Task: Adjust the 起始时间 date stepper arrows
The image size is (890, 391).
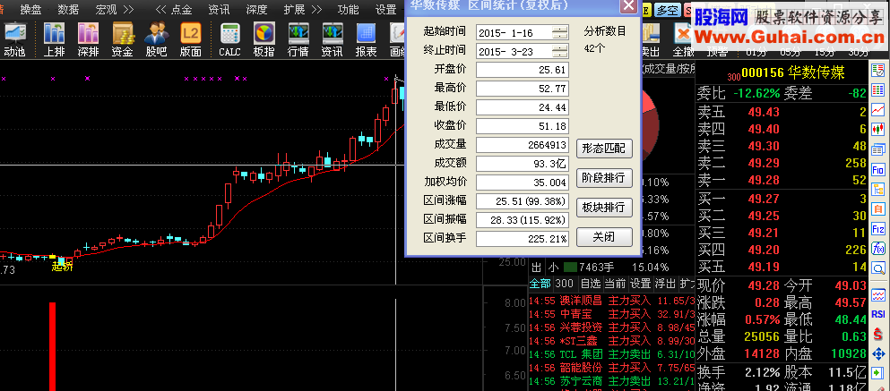Action: click(559, 33)
